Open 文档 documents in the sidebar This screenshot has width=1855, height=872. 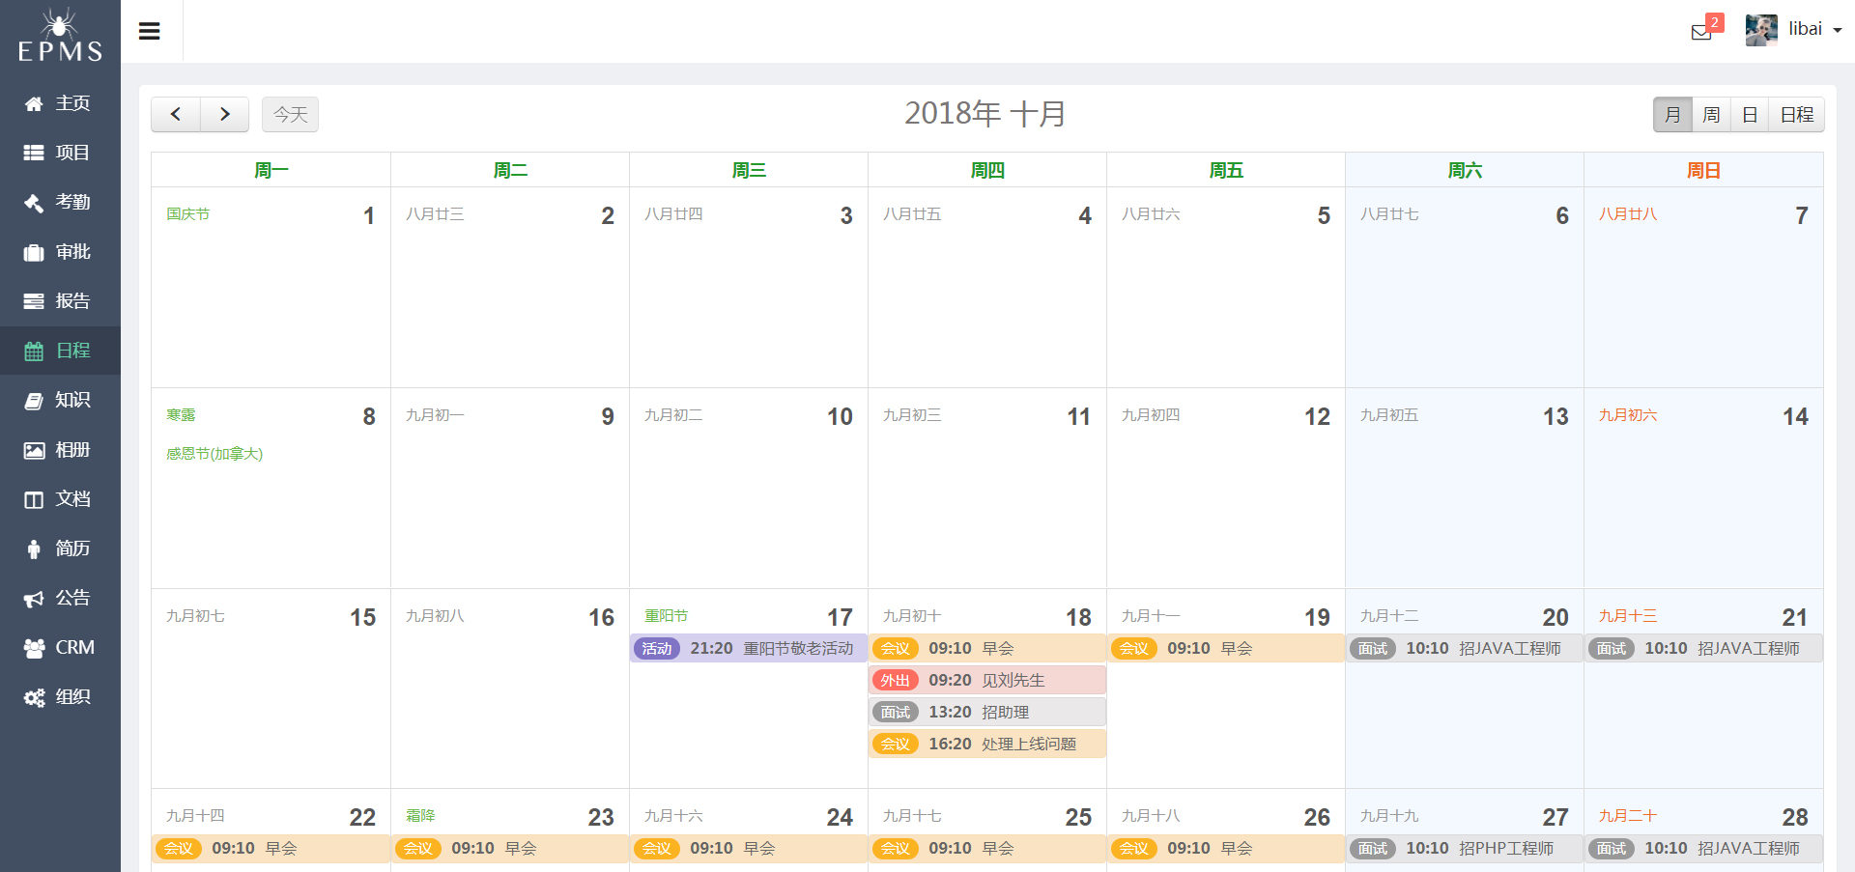coord(60,499)
